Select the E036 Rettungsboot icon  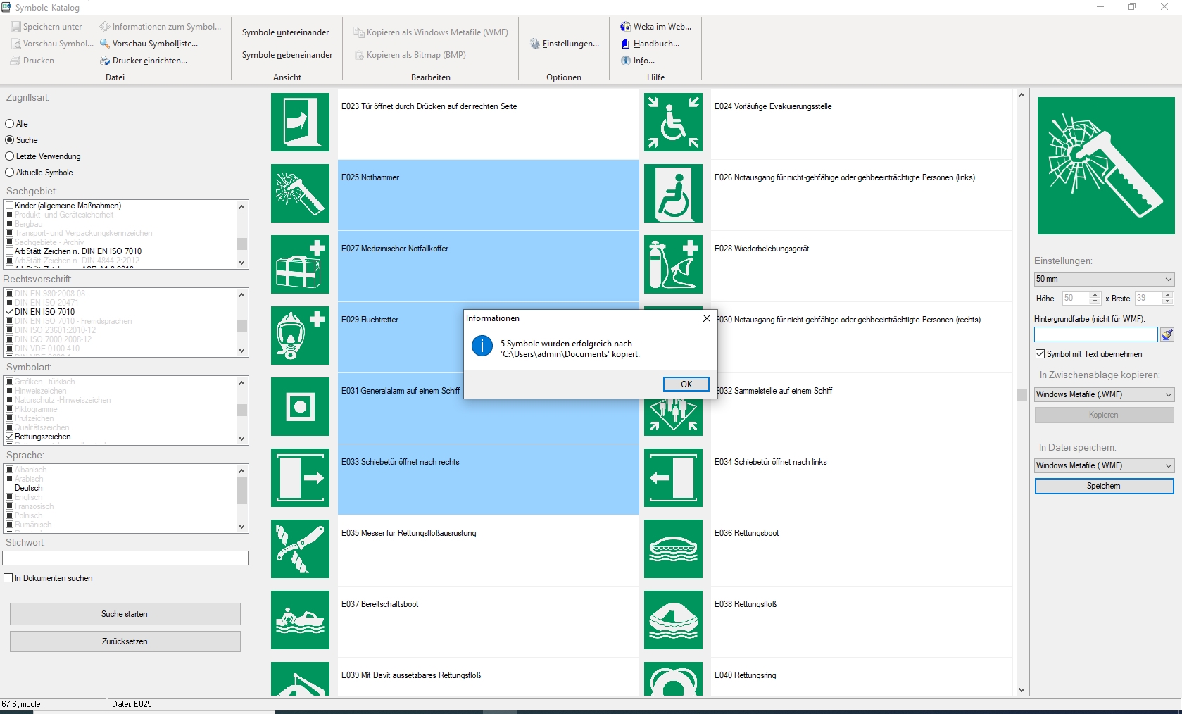[x=673, y=549]
